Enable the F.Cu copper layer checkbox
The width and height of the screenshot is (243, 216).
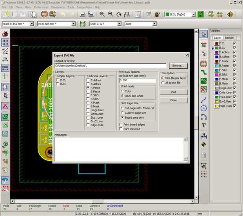point(58,80)
